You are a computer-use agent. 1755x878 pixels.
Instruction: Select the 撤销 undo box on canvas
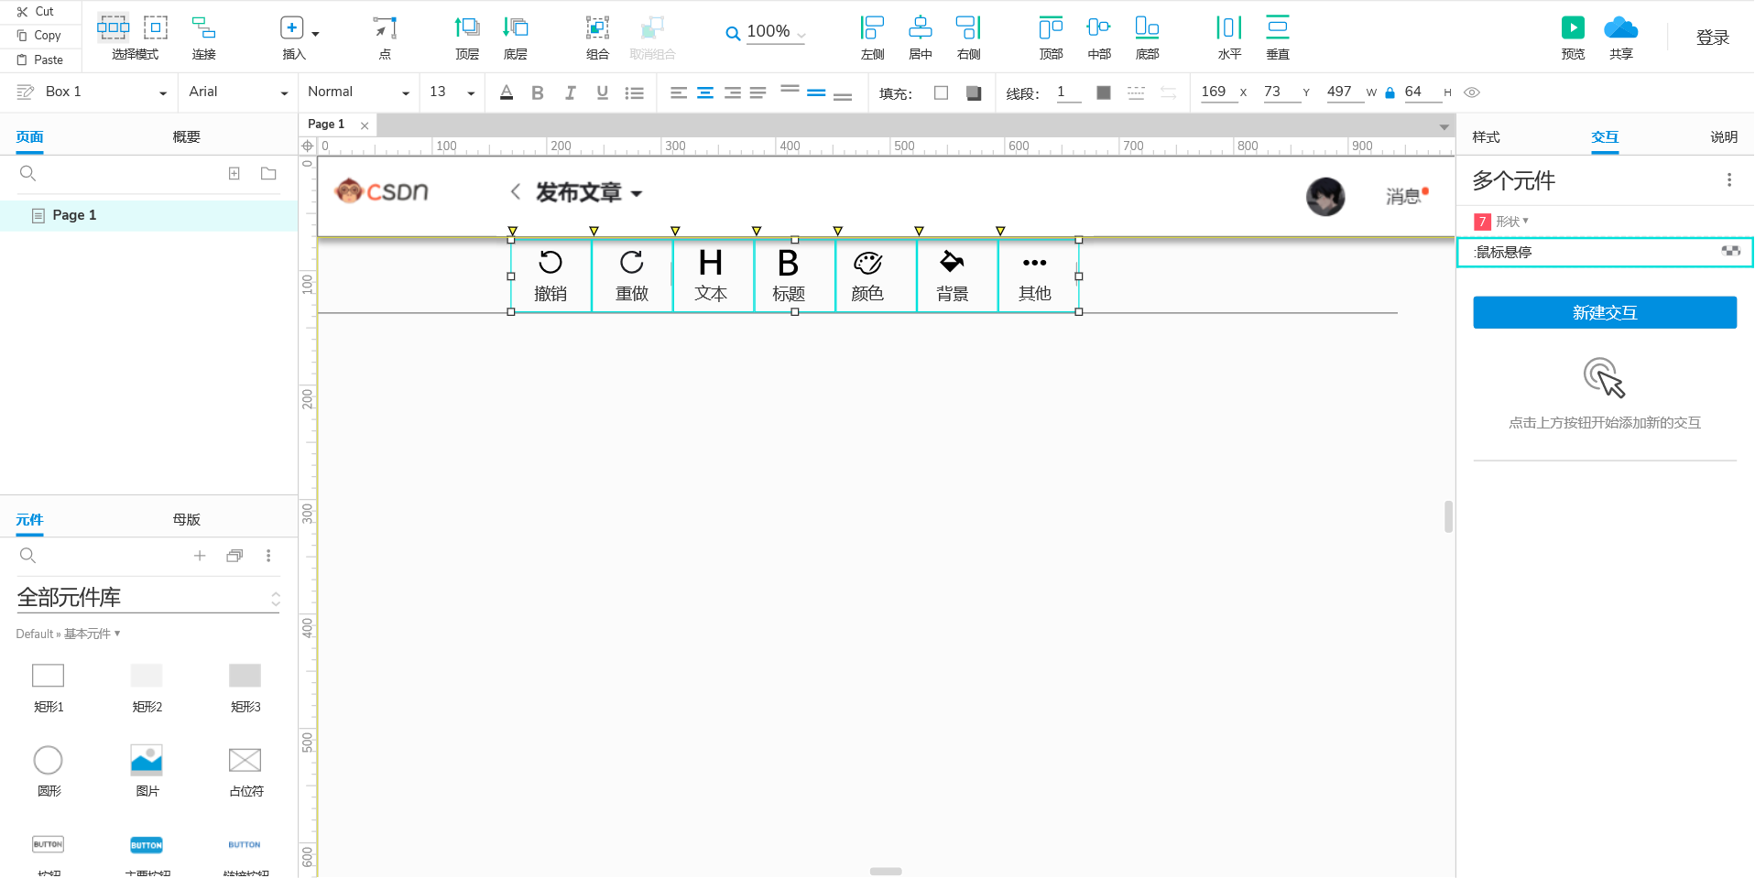550,276
